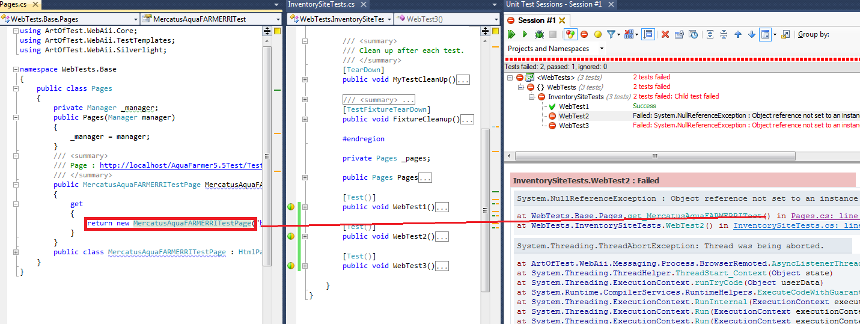Screen dimensions: 860x324
Task: Click export results icon in test toolbar
Action: (x=785, y=35)
